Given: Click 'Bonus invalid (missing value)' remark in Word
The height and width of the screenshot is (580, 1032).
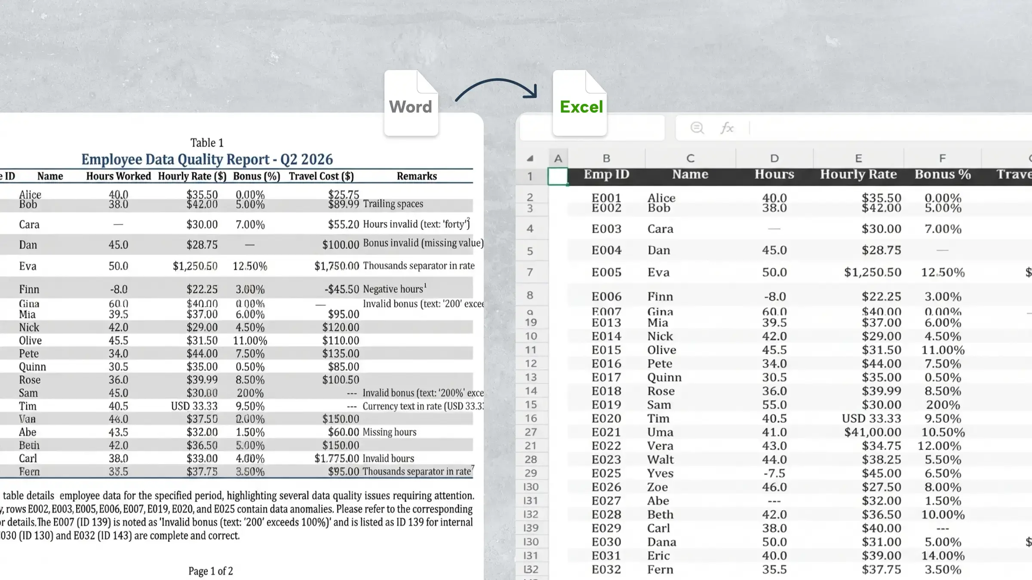Looking at the screenshot, I should tap(423, 243).
